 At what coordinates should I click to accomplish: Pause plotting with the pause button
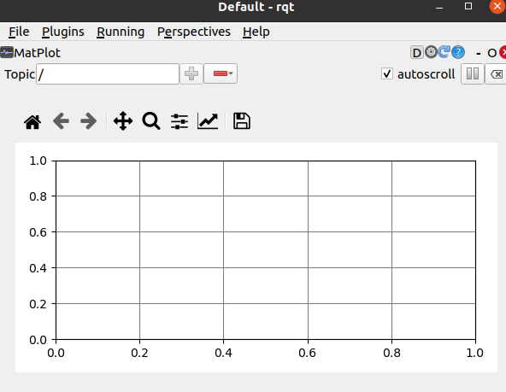coord(473,73)
